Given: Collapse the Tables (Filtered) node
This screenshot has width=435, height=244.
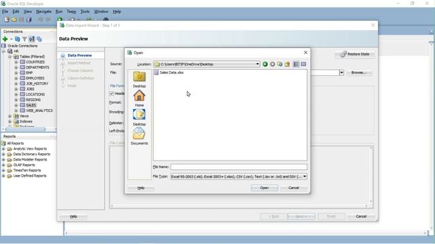Looking at the screenshot, I should tap(10, 56).
